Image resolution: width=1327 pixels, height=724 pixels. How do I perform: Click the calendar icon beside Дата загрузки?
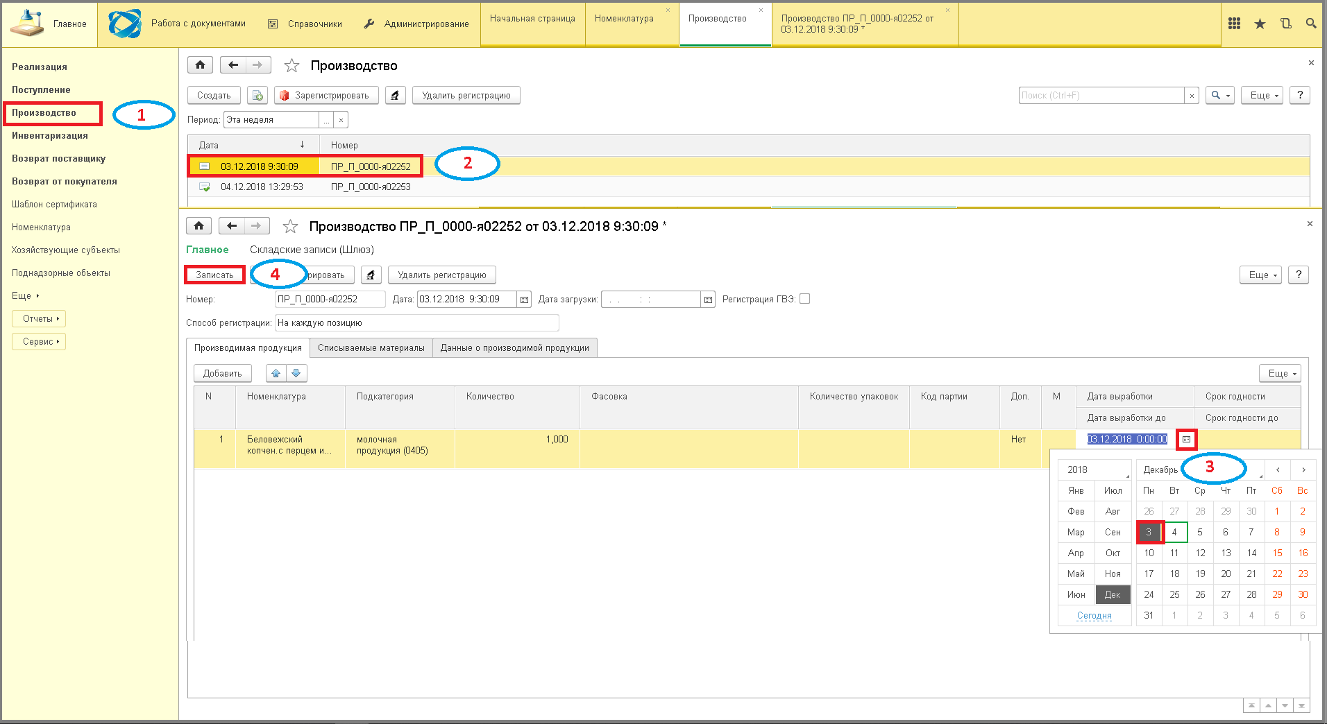pyautogui.click(x=708, y=300)
